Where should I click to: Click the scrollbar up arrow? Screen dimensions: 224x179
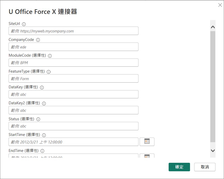(213, 27)
